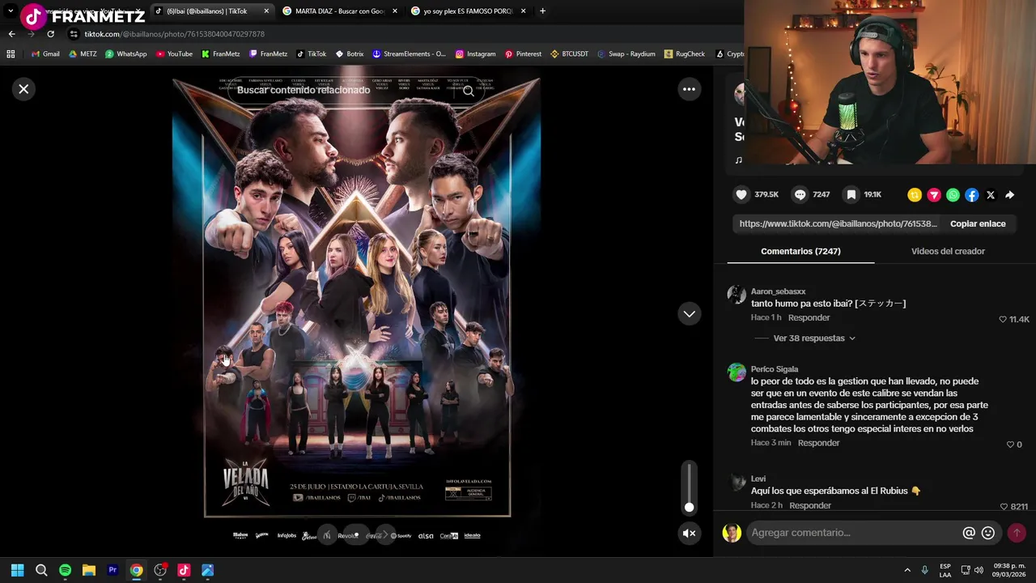Open the BTCUSDT bookmark
Image resolution: width=1036 pixels, height=583 pixels.
[x=569, y=54]
